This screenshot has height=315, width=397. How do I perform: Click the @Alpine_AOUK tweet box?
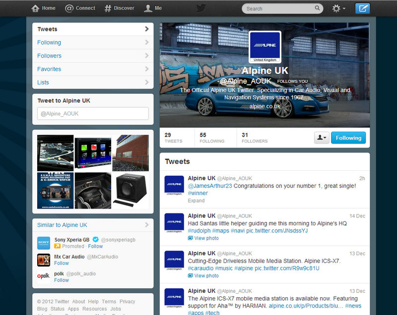click(93, 113)
